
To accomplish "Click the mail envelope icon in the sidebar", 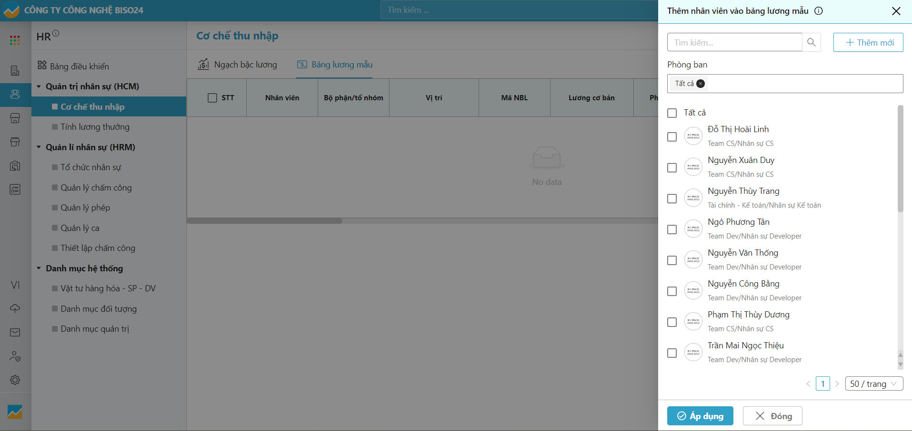I will point(15,332).
